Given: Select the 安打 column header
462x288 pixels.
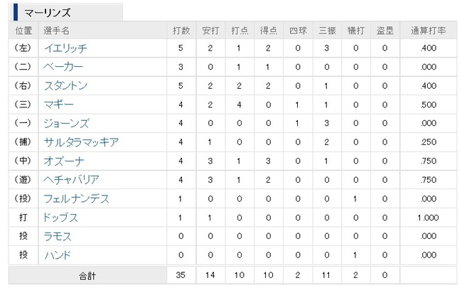Looking at the screenshot, I should [210, 31].
